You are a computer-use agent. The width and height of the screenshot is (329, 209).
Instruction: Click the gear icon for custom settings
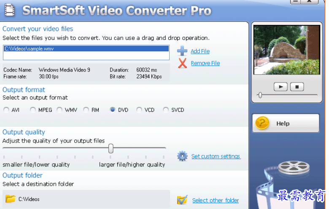[182, 156]
